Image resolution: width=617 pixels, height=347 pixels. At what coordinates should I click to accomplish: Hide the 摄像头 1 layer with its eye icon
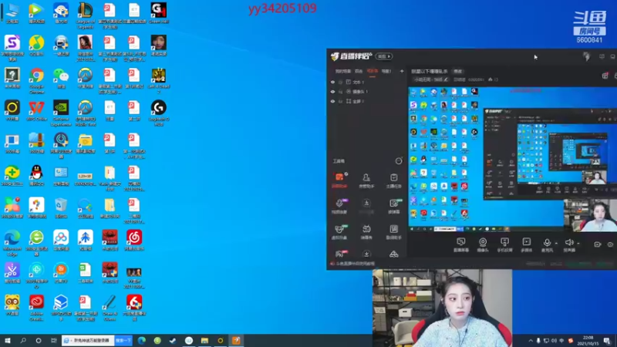tap(333, 92)
